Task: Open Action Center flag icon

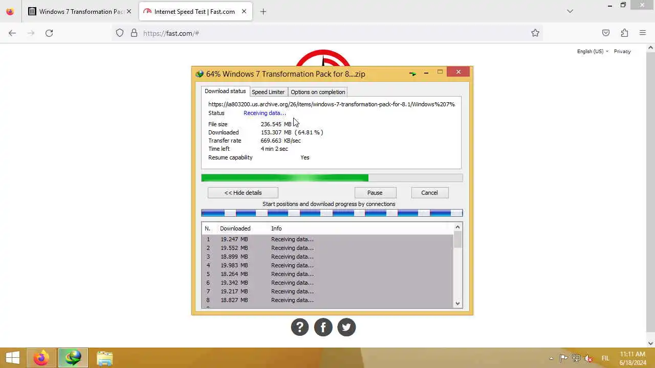Action: pyautogui.click(x=563, y=358)
